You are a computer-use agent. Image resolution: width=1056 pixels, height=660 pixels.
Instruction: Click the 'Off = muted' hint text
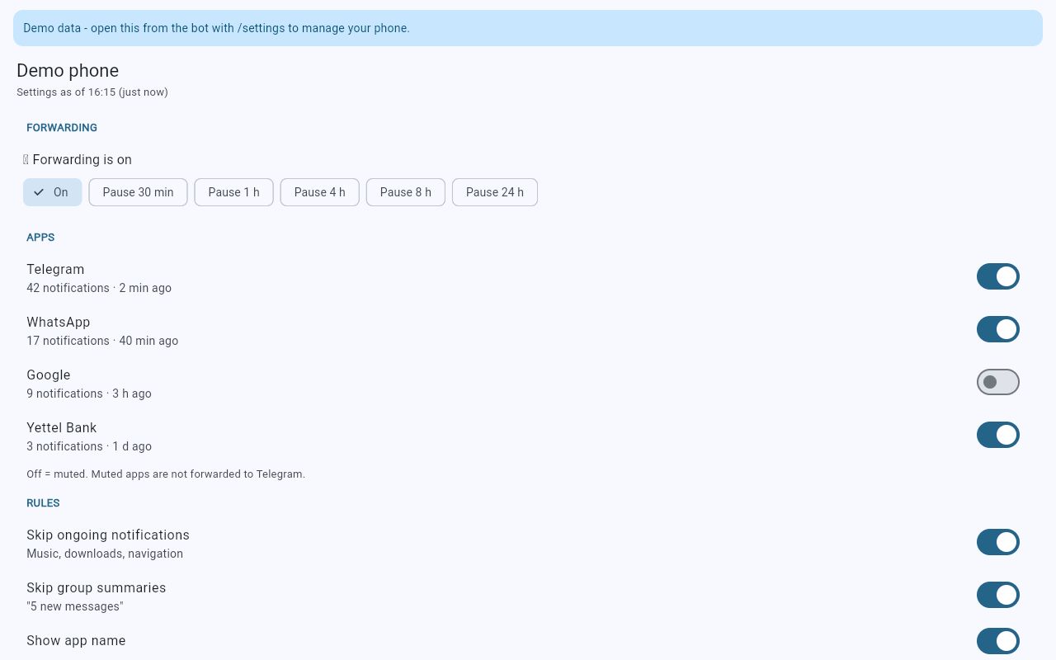(166, 474)
